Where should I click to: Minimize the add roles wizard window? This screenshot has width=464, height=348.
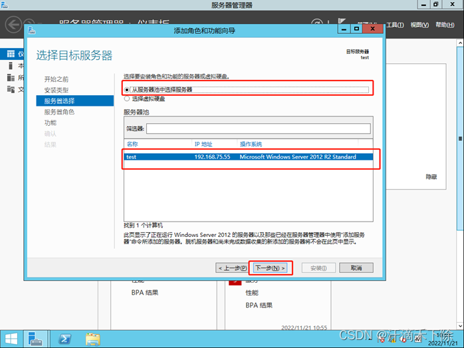[x=344, y=29]
